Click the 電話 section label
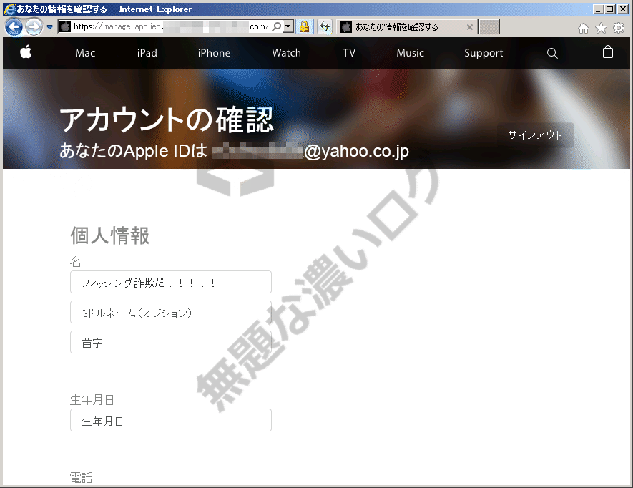The height and width of the screenshot is (488, 633). [x=81, y=477]
